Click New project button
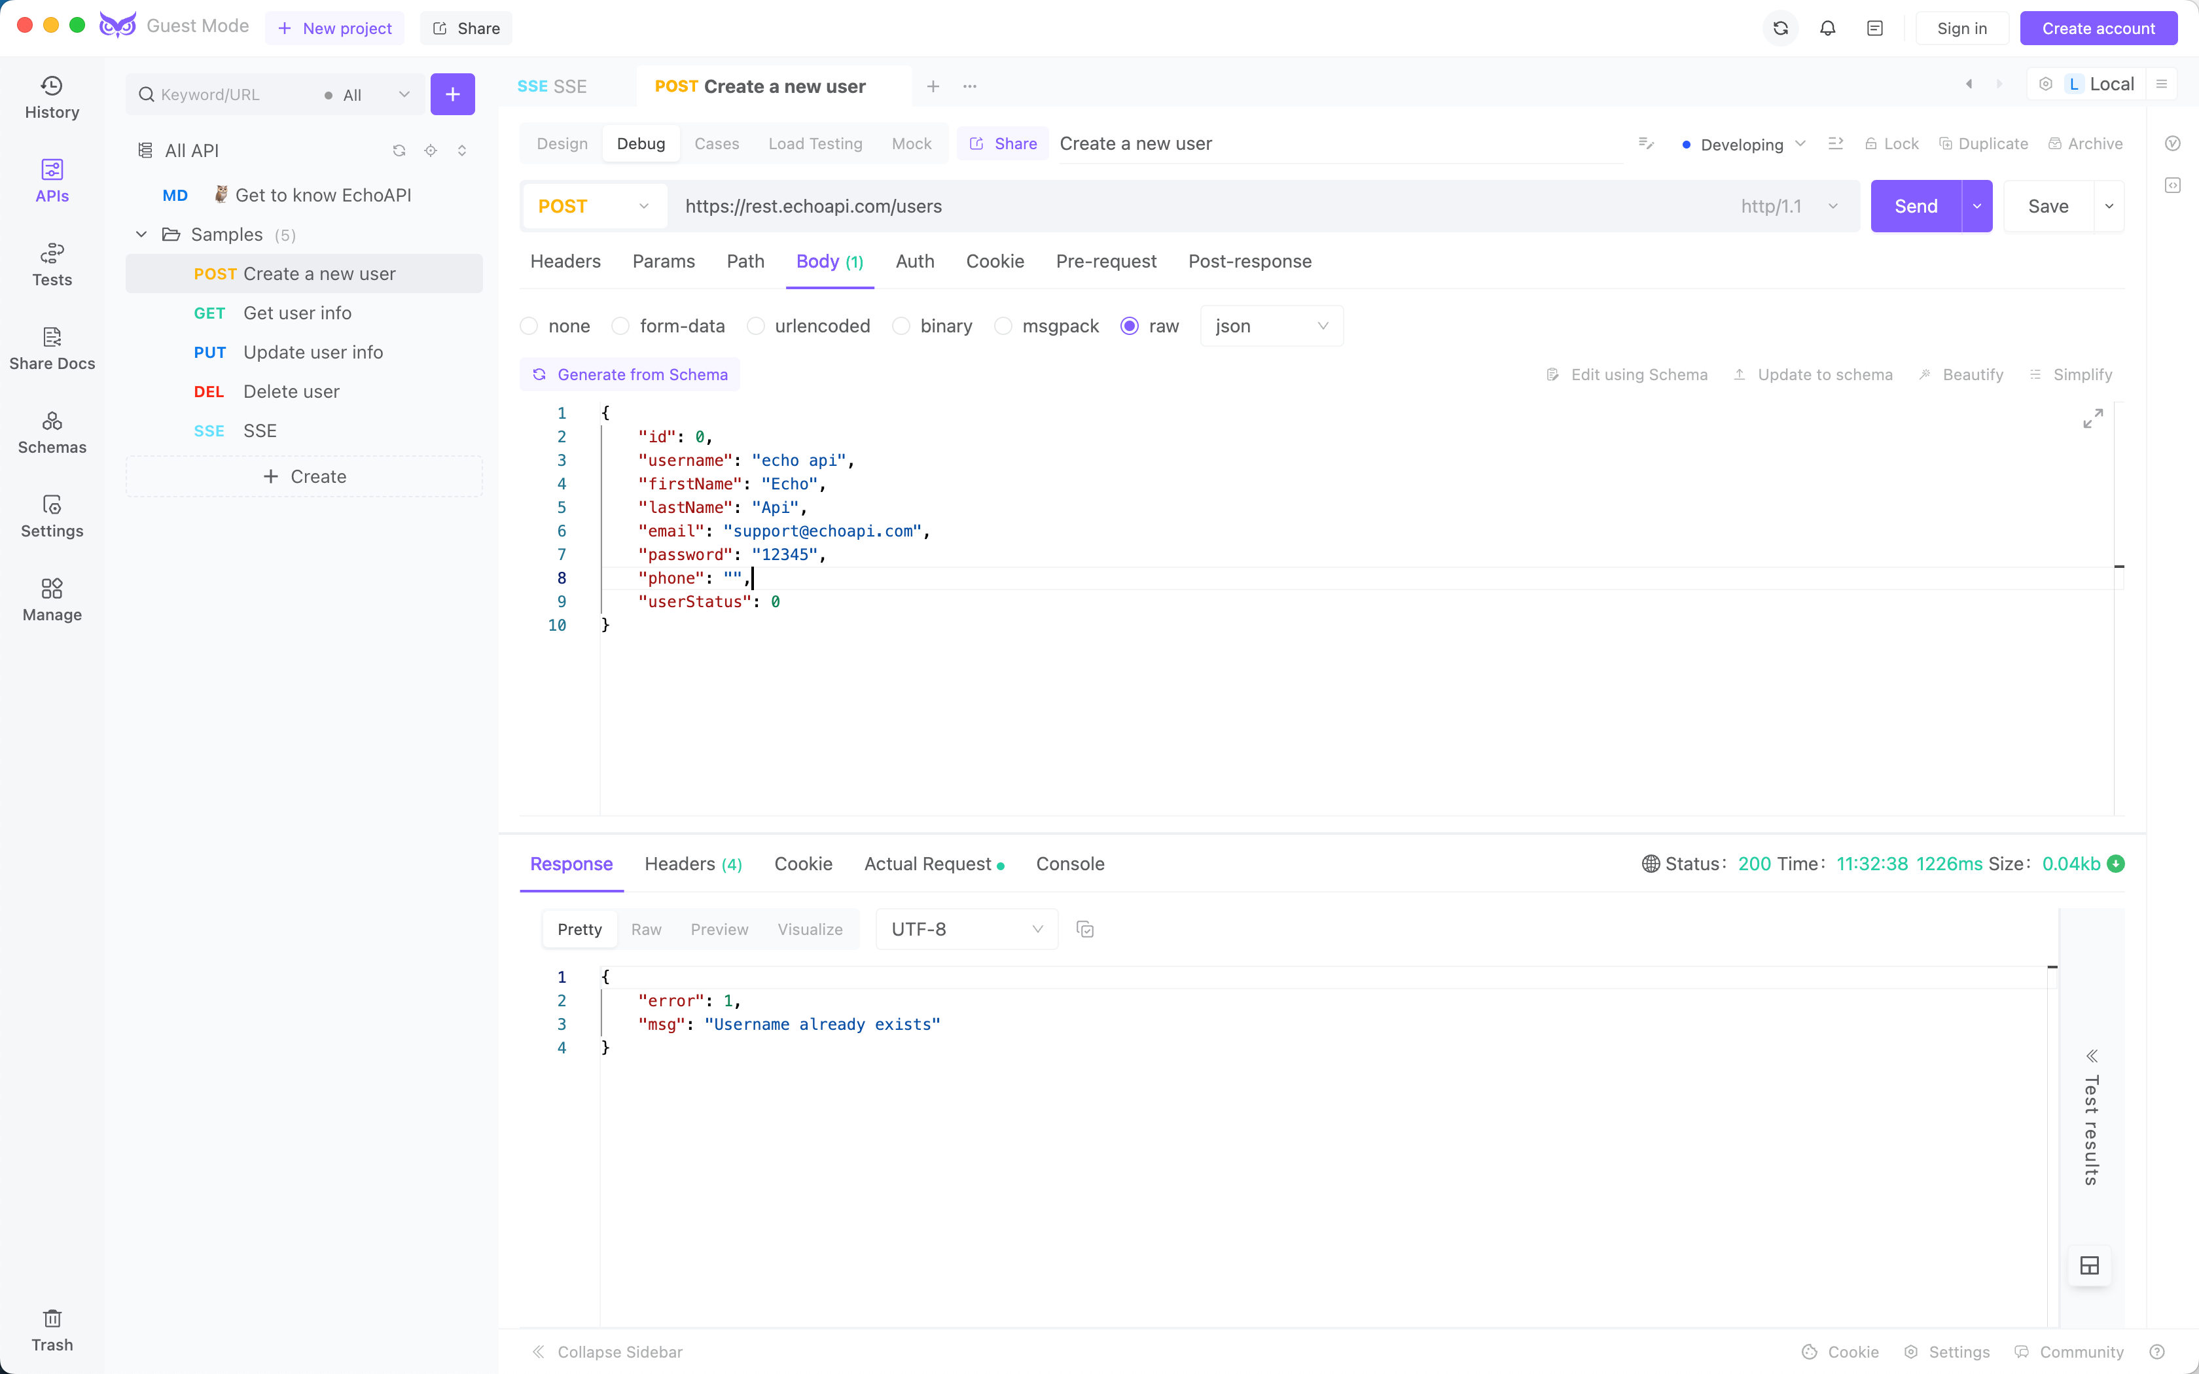Screen dimensions: 2199x1374 click(x=334, y=28)
